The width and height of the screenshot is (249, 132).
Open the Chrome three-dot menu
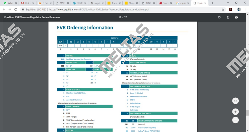(245, 10)
